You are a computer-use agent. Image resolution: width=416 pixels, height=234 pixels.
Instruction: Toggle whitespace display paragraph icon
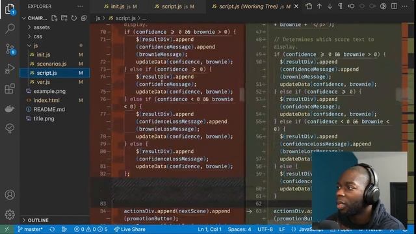click(x=340, y=6)
